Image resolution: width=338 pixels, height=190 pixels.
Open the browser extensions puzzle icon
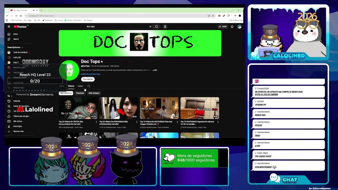pyautogui.click(x=228, y=16)
